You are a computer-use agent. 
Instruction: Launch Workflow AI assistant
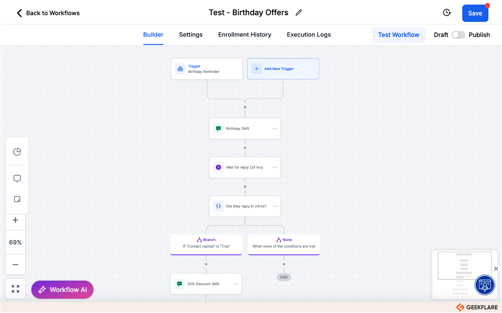pyautogui.click(x=62, y=290)
